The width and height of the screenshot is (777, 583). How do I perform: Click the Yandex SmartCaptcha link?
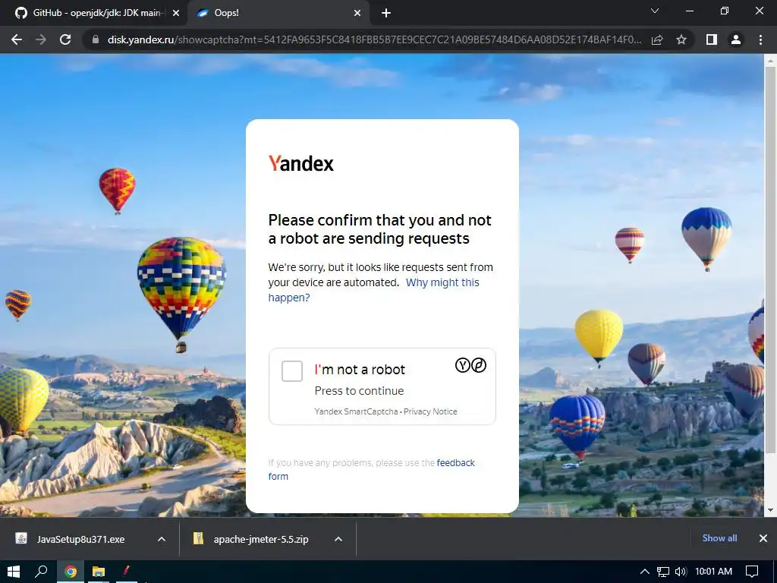(356, 411)
